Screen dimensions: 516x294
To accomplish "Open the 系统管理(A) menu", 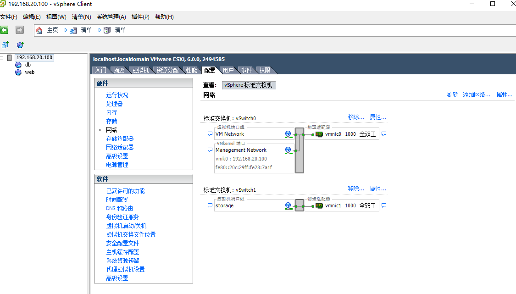I will coord(111,17).
